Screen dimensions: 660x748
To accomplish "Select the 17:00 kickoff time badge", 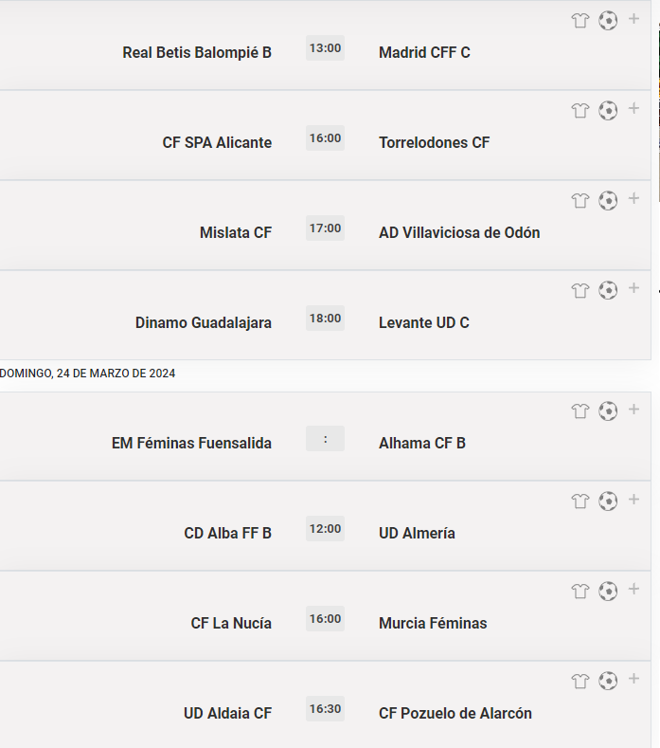I will [x=325, y=228].
